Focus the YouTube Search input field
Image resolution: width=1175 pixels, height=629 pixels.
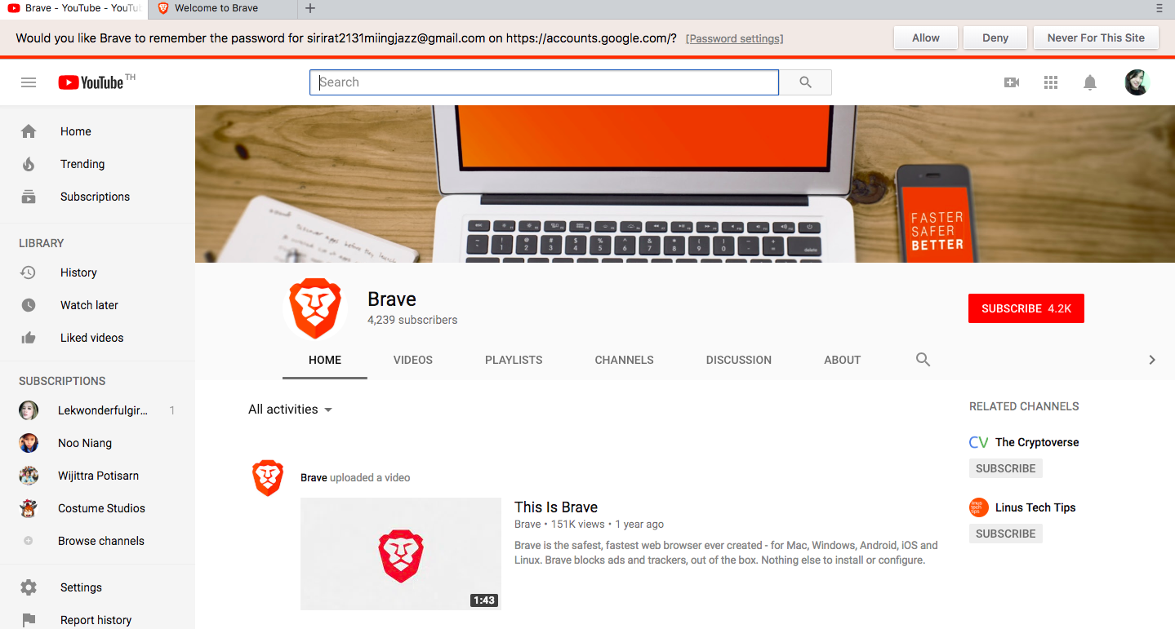click(x=544, y=82)
